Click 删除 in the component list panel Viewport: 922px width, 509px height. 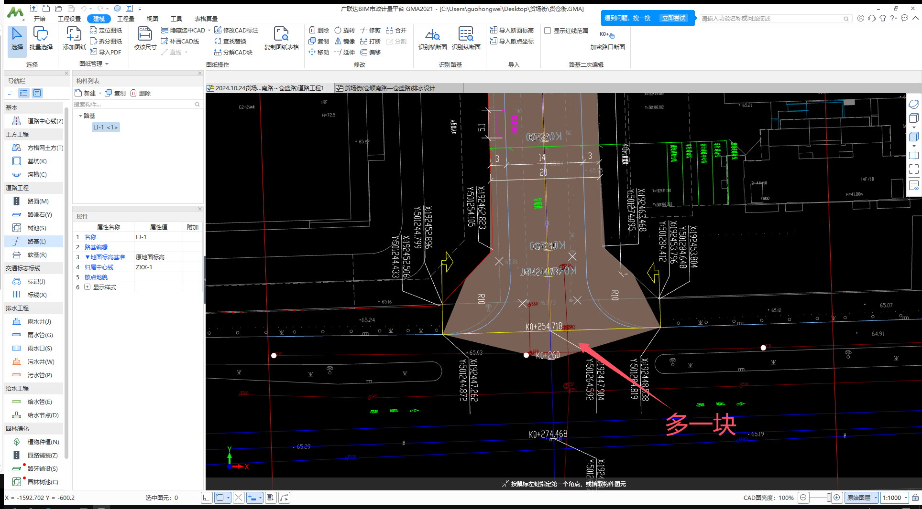(141, 94)
